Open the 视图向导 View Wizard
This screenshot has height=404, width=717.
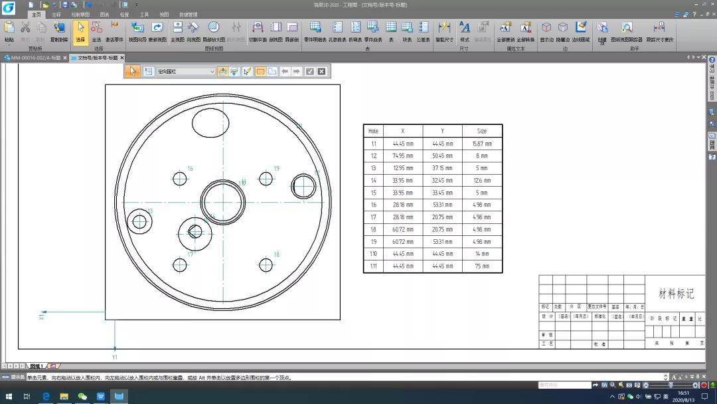click(x=137, y=32)
